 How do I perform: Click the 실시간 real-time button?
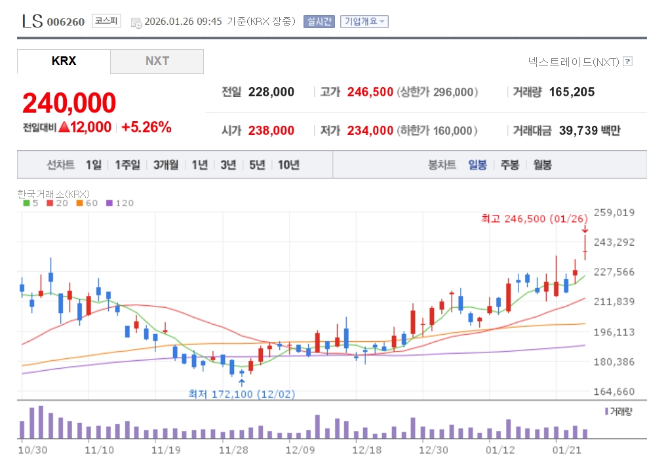click(x=319, y=21)
